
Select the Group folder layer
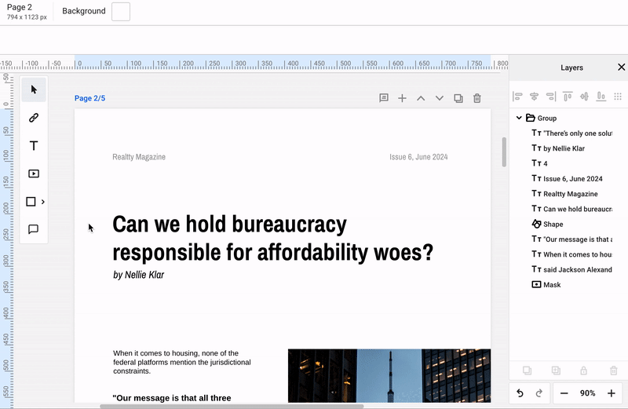541,118
